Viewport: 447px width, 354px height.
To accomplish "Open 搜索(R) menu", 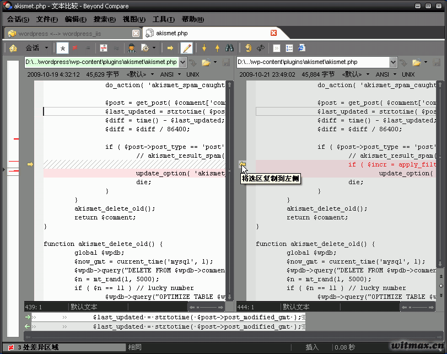I will (x=105, y=19).
